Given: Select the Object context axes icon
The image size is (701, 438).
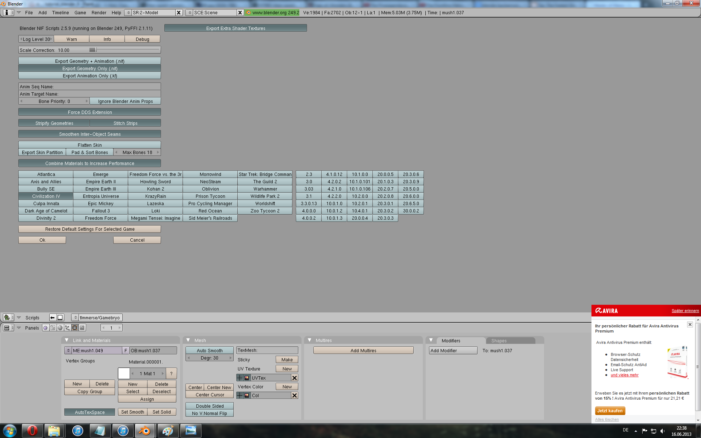Looking at the screenshot, I should point(68,328).
